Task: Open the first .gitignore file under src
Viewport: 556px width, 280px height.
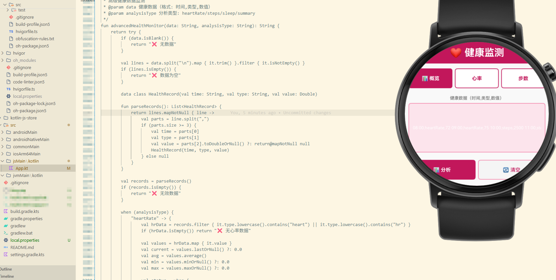Action: (x=25, y=17)
